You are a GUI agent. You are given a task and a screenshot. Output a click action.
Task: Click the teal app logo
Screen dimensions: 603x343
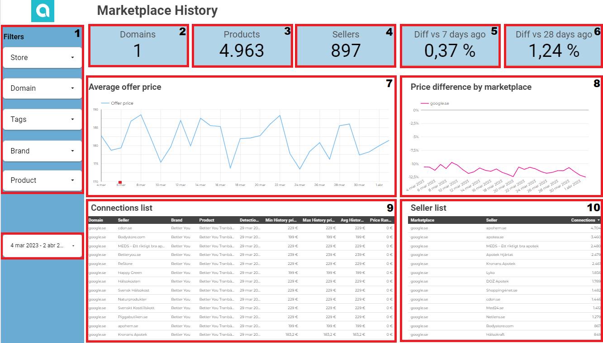pos(43,11)
